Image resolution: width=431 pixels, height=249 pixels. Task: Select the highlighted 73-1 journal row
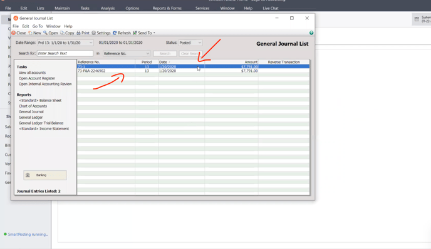coord(193,66)
